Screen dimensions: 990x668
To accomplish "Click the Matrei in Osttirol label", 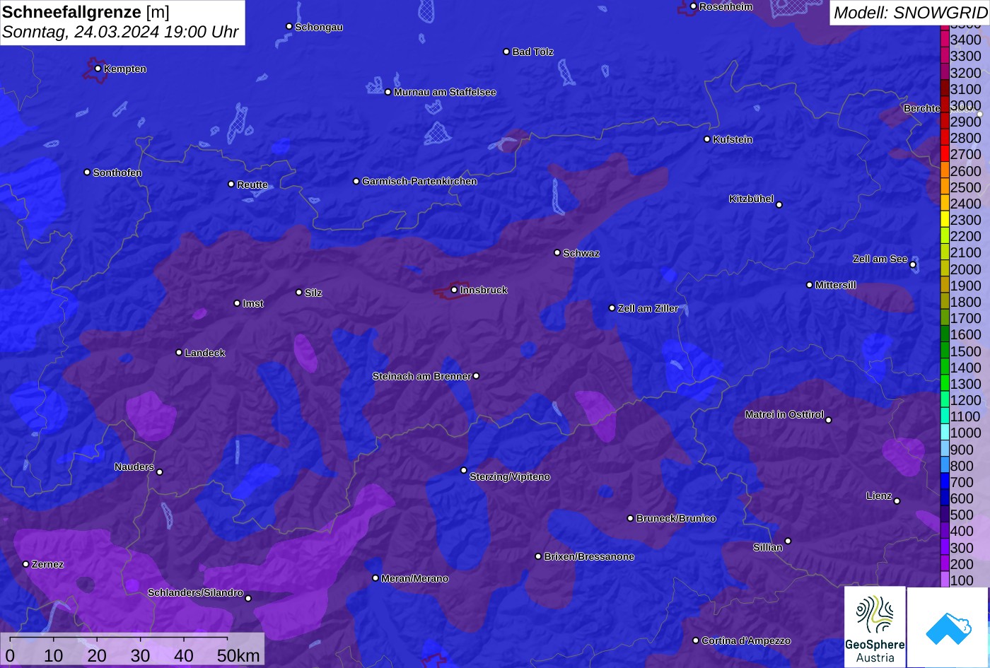I will pos(784,414).
